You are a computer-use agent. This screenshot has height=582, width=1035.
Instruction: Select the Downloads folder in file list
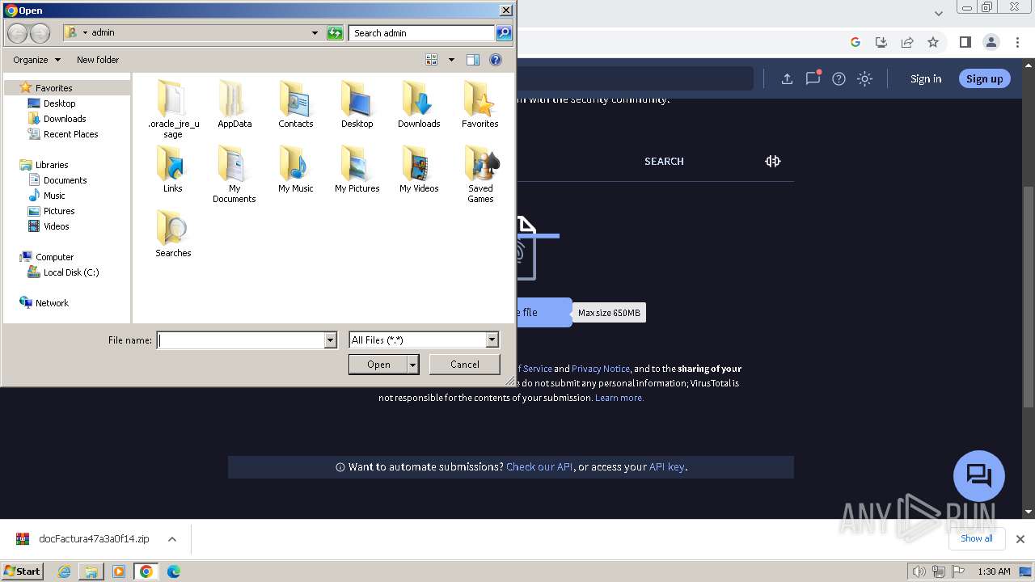click(x=419, y=105)
